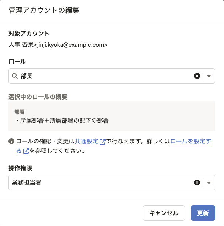
Task: Expand the 操作権限 dropdown arrow
Action: coord(209,182)
